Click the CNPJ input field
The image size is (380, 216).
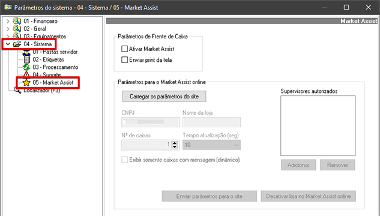[151, 122]
